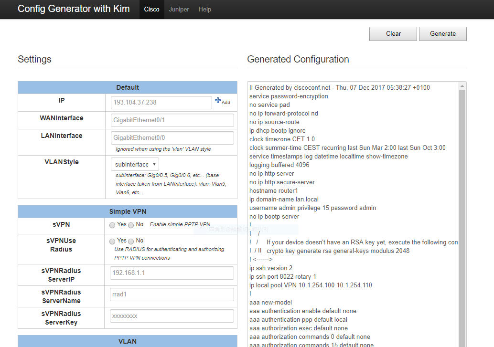
Task: Select No for sVPN option
Action: 130,225
